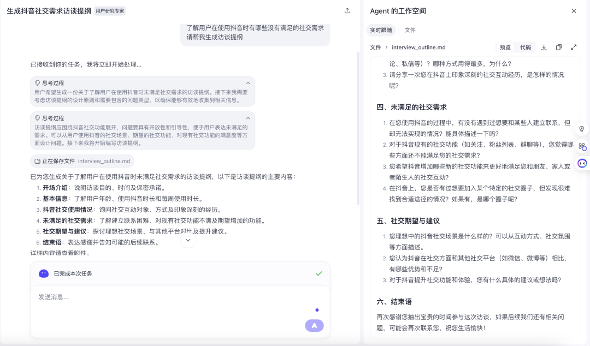Click the chat area vertical scrollbar
The image size is (590, 346).
[x=358, y=128]
